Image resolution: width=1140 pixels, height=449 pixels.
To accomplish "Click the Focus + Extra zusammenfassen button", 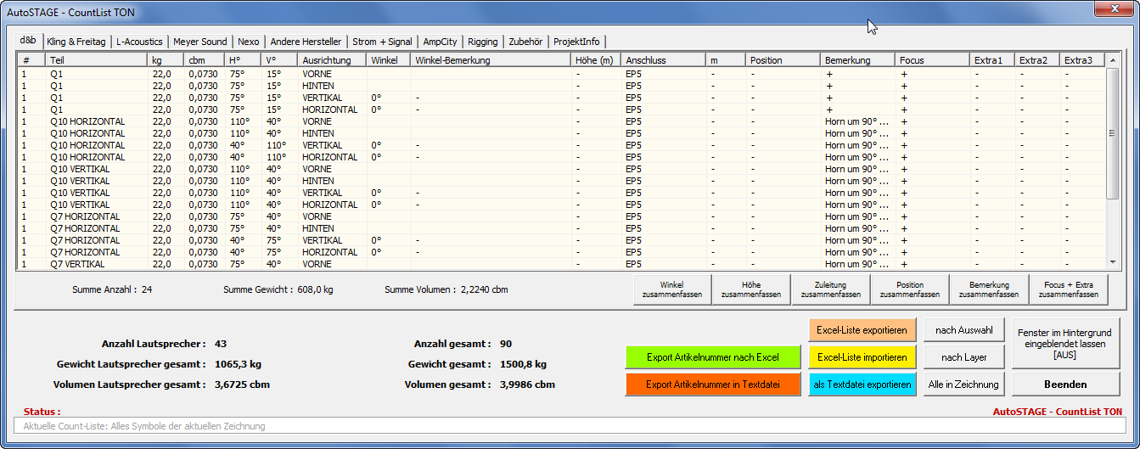I will click(1068, 289).
